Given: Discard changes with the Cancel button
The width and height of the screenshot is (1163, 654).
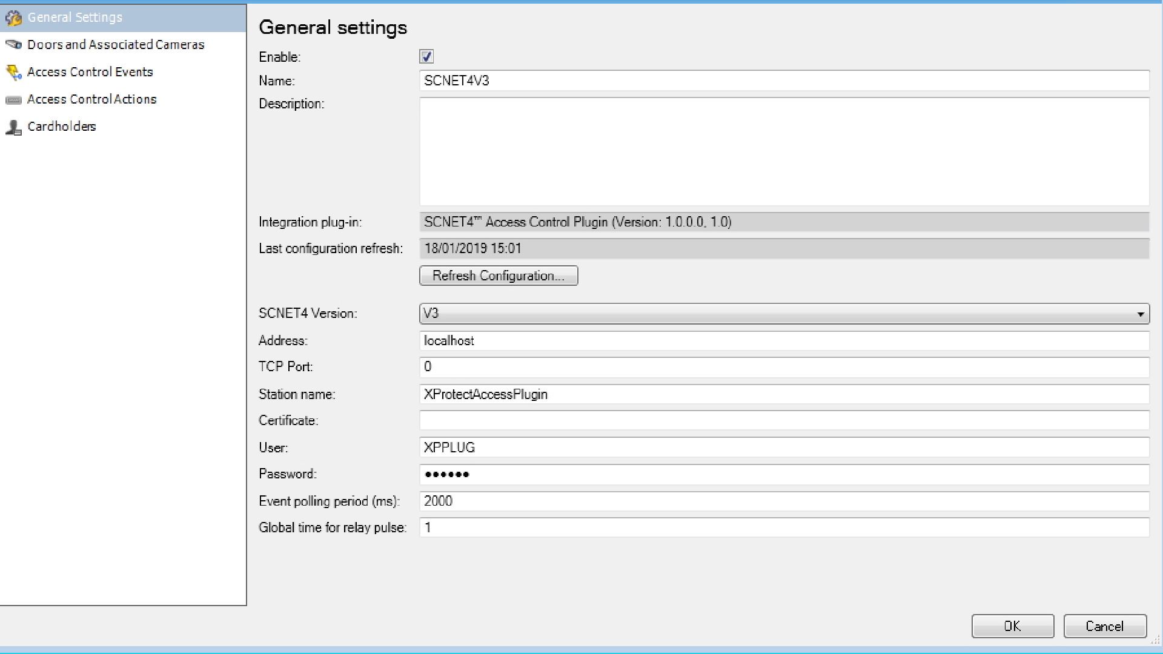Looking at the screenshot, I should click(x=1105, y=626).
